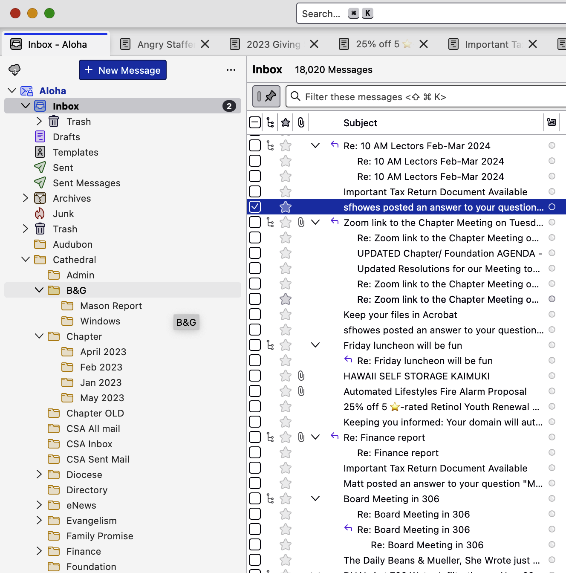Uncheck the selected sfhowes message checkbox
566x573 pixels.
tap(255, 207)
